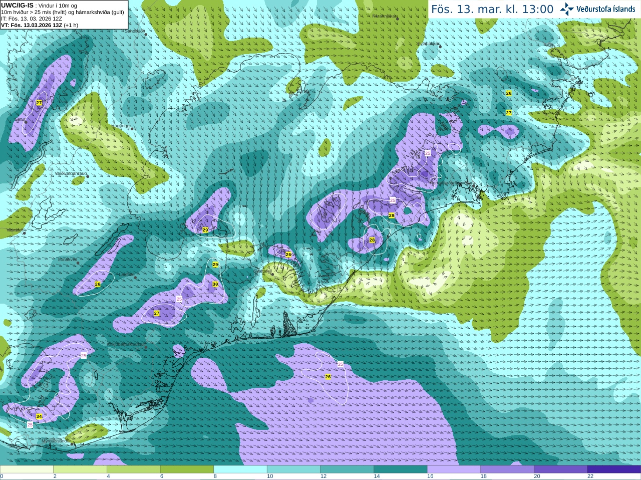Click the IT: Fös. 13. 03. 2026 12Z line
Screen dimensions: 641x480
click(x=32, y=19)
